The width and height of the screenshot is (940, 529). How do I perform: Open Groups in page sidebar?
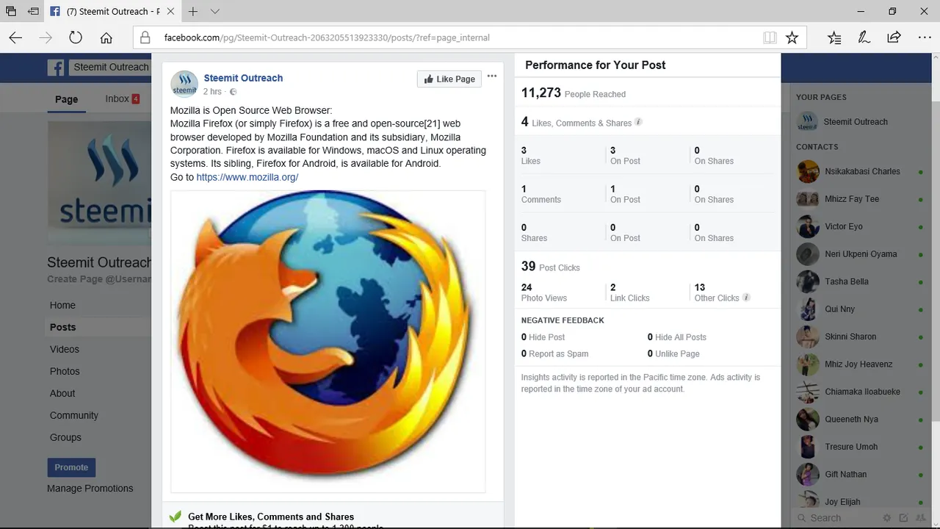click(65, 437)
